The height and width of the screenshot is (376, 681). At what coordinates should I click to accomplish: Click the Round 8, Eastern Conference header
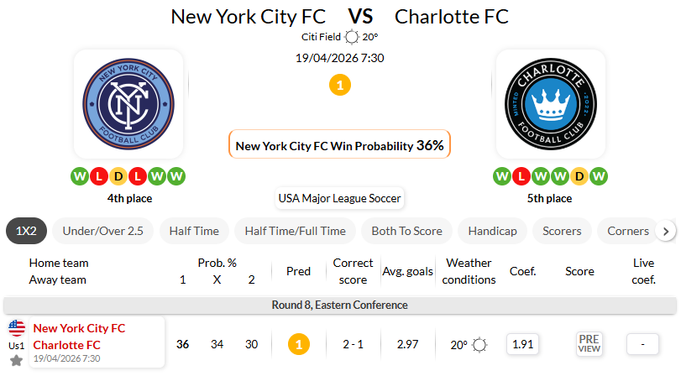click(340, 305)
